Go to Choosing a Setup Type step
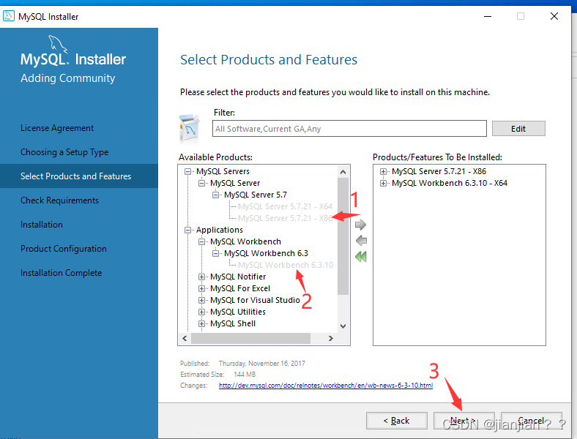The width and height of the screenshot is (577, 439). [64, 152]
